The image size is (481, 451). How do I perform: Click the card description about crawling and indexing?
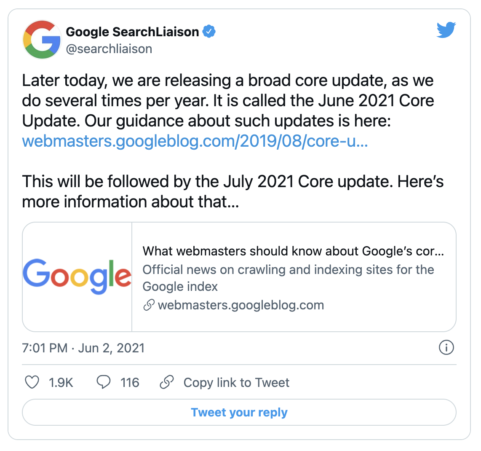click(x=288, y=278)
